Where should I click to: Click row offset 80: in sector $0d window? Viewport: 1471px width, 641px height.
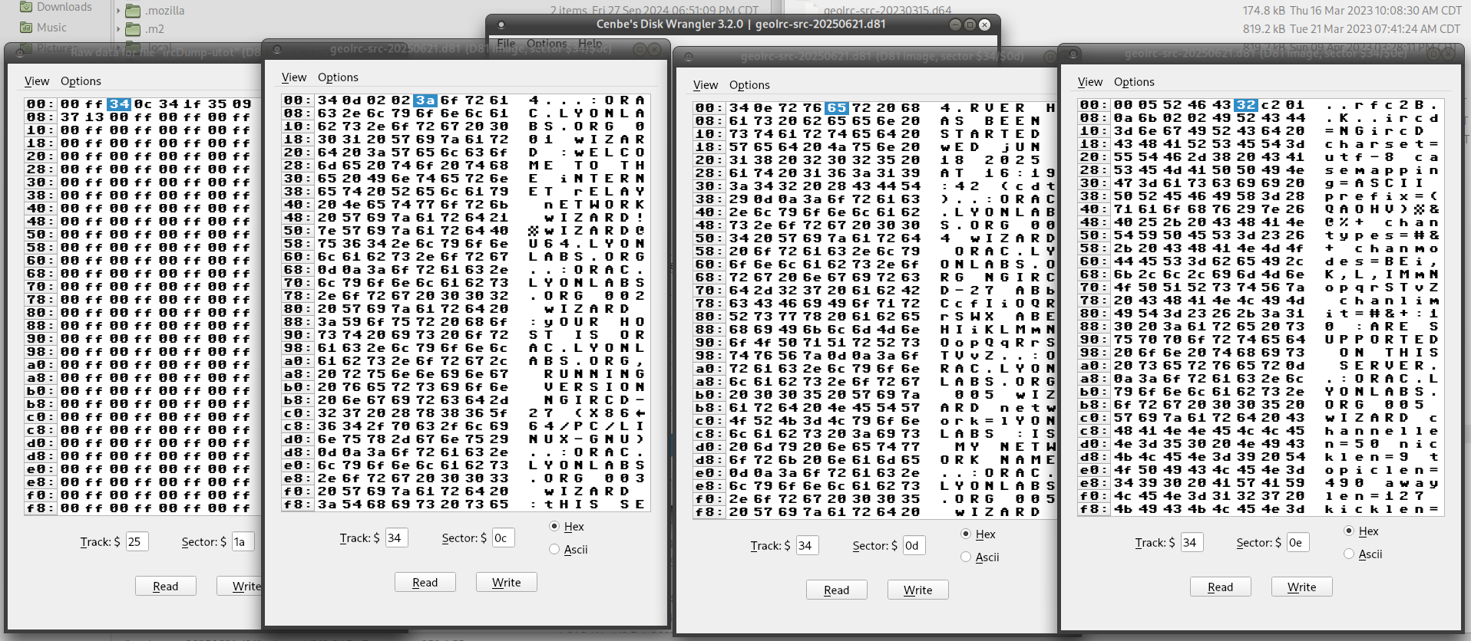click(709, 317)
